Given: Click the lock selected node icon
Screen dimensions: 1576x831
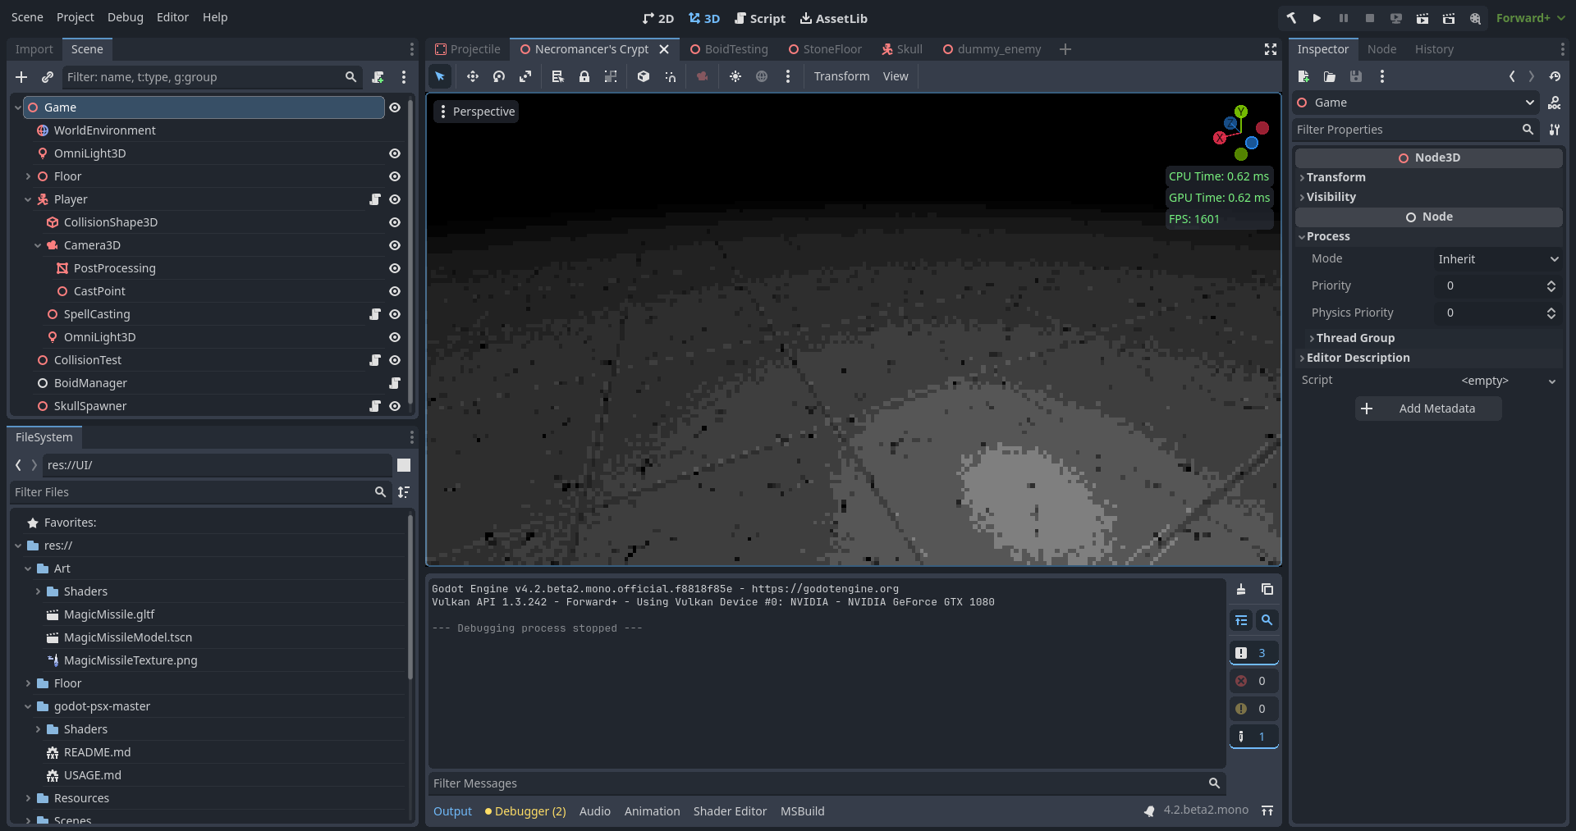Looking at the screenshot, I should [x=584, y=76].
